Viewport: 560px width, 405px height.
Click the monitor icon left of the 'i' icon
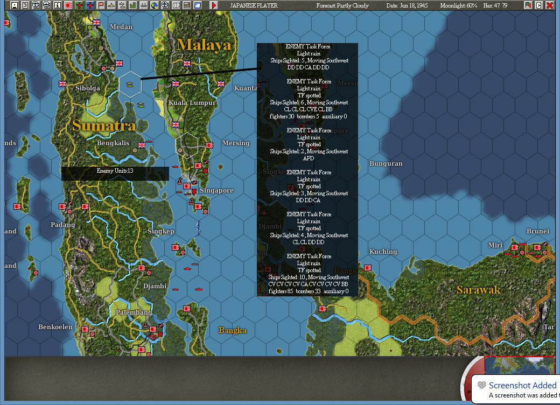[46, 5]
